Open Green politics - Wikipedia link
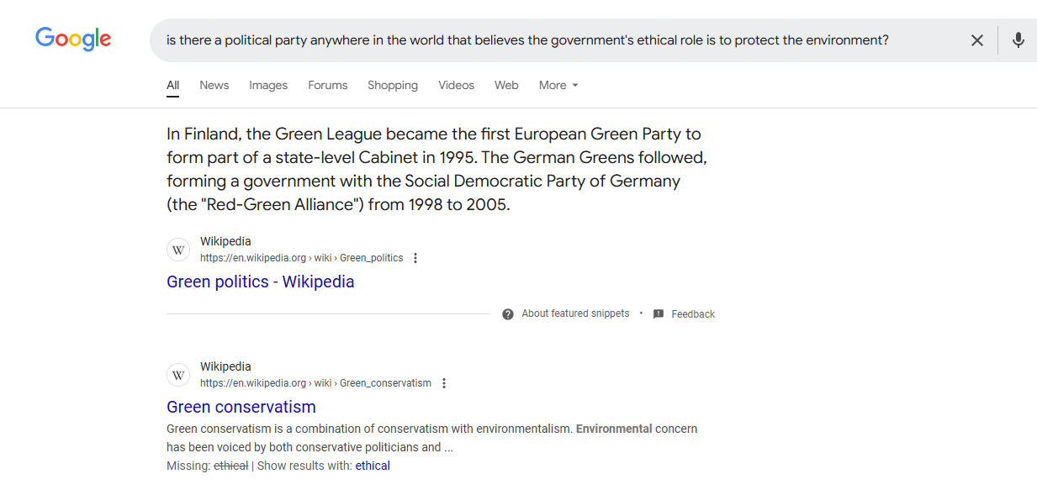1037x495 pixels. point(261,282)
